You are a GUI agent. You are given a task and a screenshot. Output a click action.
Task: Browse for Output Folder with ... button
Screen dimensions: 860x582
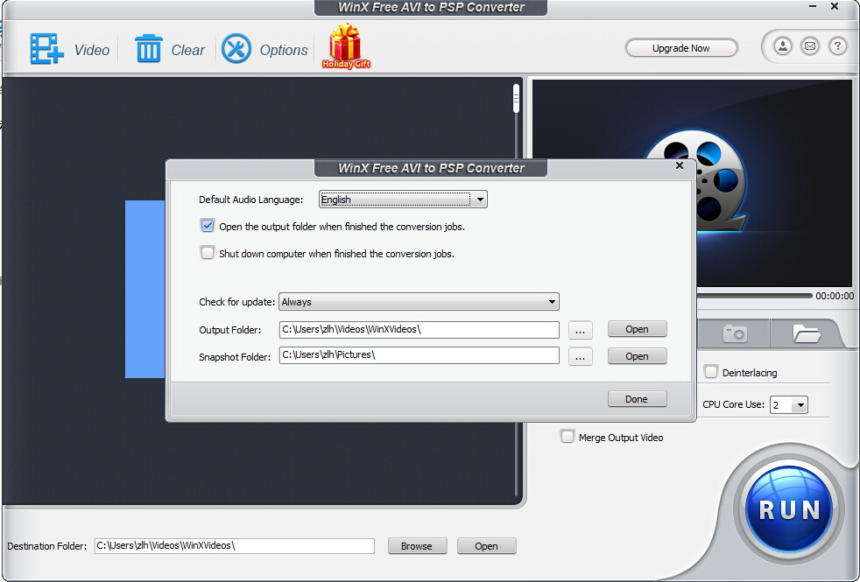[581, 330]
